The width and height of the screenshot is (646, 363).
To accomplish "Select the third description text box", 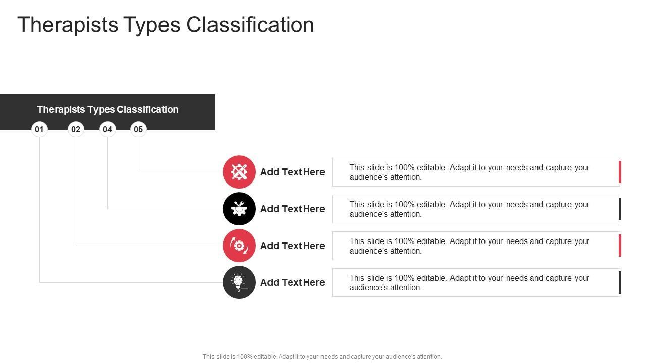I will (x=469, y=246).
